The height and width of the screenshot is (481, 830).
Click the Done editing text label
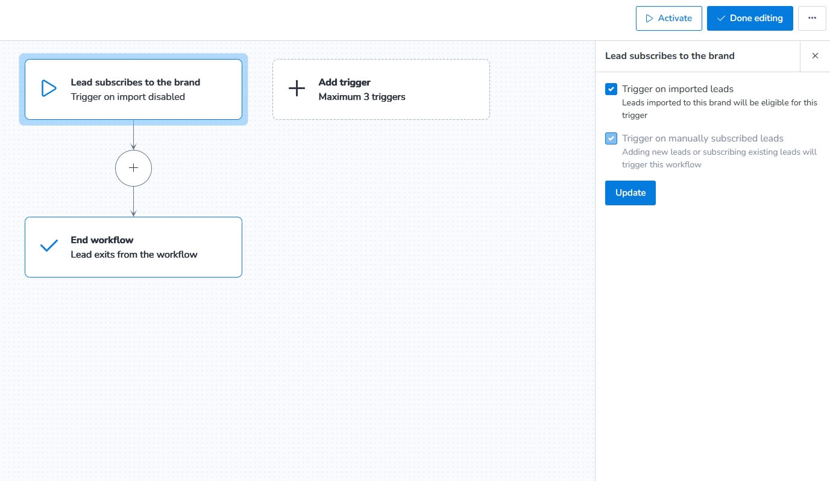pos(756,18)
